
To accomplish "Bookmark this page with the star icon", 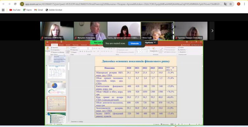I will 230,4.
